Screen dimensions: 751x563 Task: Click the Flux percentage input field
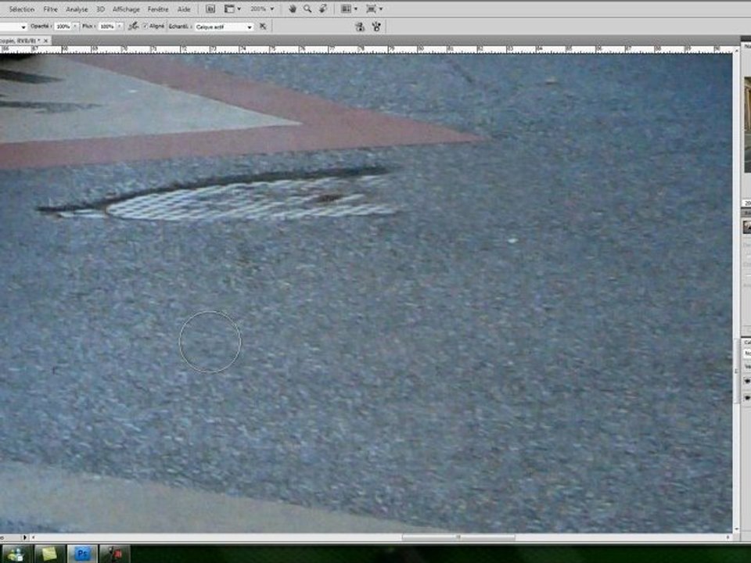coord(107,26)
